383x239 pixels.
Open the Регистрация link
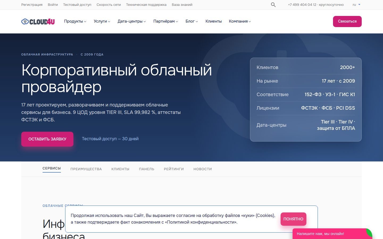tap(32, 5)
